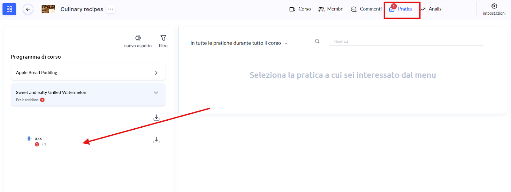Collapse the Sweet and Salty Grilled Watermelon section
Image resolution: width=511 pixels, height=192 pixels.
156,93
